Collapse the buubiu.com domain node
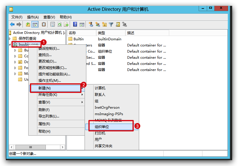Screen dimensions: 238x166 (10, 44)
